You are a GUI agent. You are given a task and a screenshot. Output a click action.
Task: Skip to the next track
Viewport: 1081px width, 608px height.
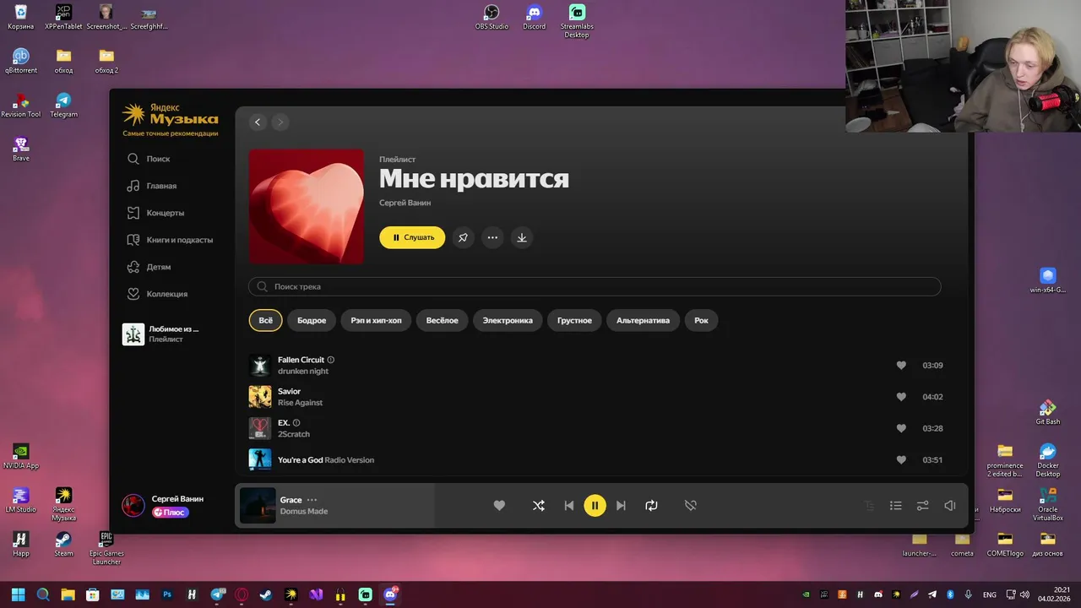point(621,506)
